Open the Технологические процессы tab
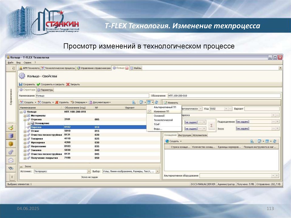291x218 pixels. tap(58, 68)
